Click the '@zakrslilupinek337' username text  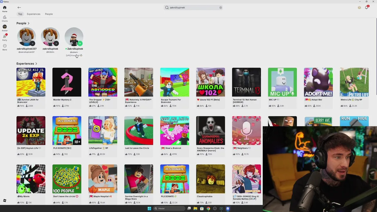point(27,52)
